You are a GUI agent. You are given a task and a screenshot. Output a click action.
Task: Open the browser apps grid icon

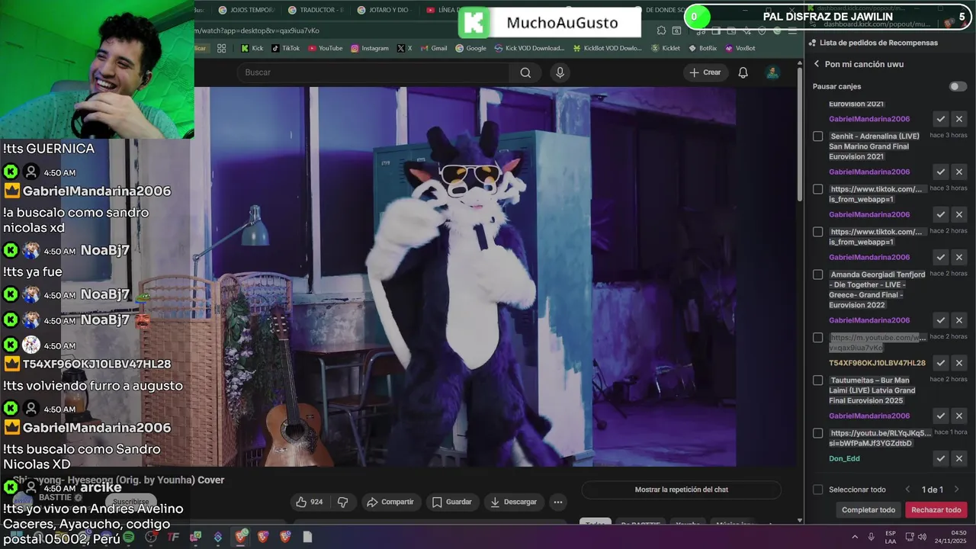[x=221, y=48]
